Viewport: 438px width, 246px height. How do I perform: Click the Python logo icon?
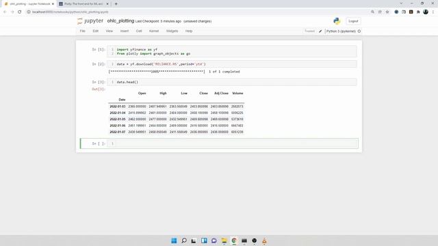337,21
